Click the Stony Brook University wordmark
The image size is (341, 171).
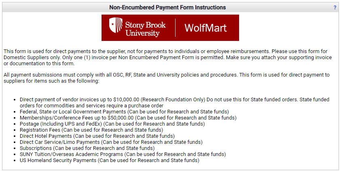145,28
